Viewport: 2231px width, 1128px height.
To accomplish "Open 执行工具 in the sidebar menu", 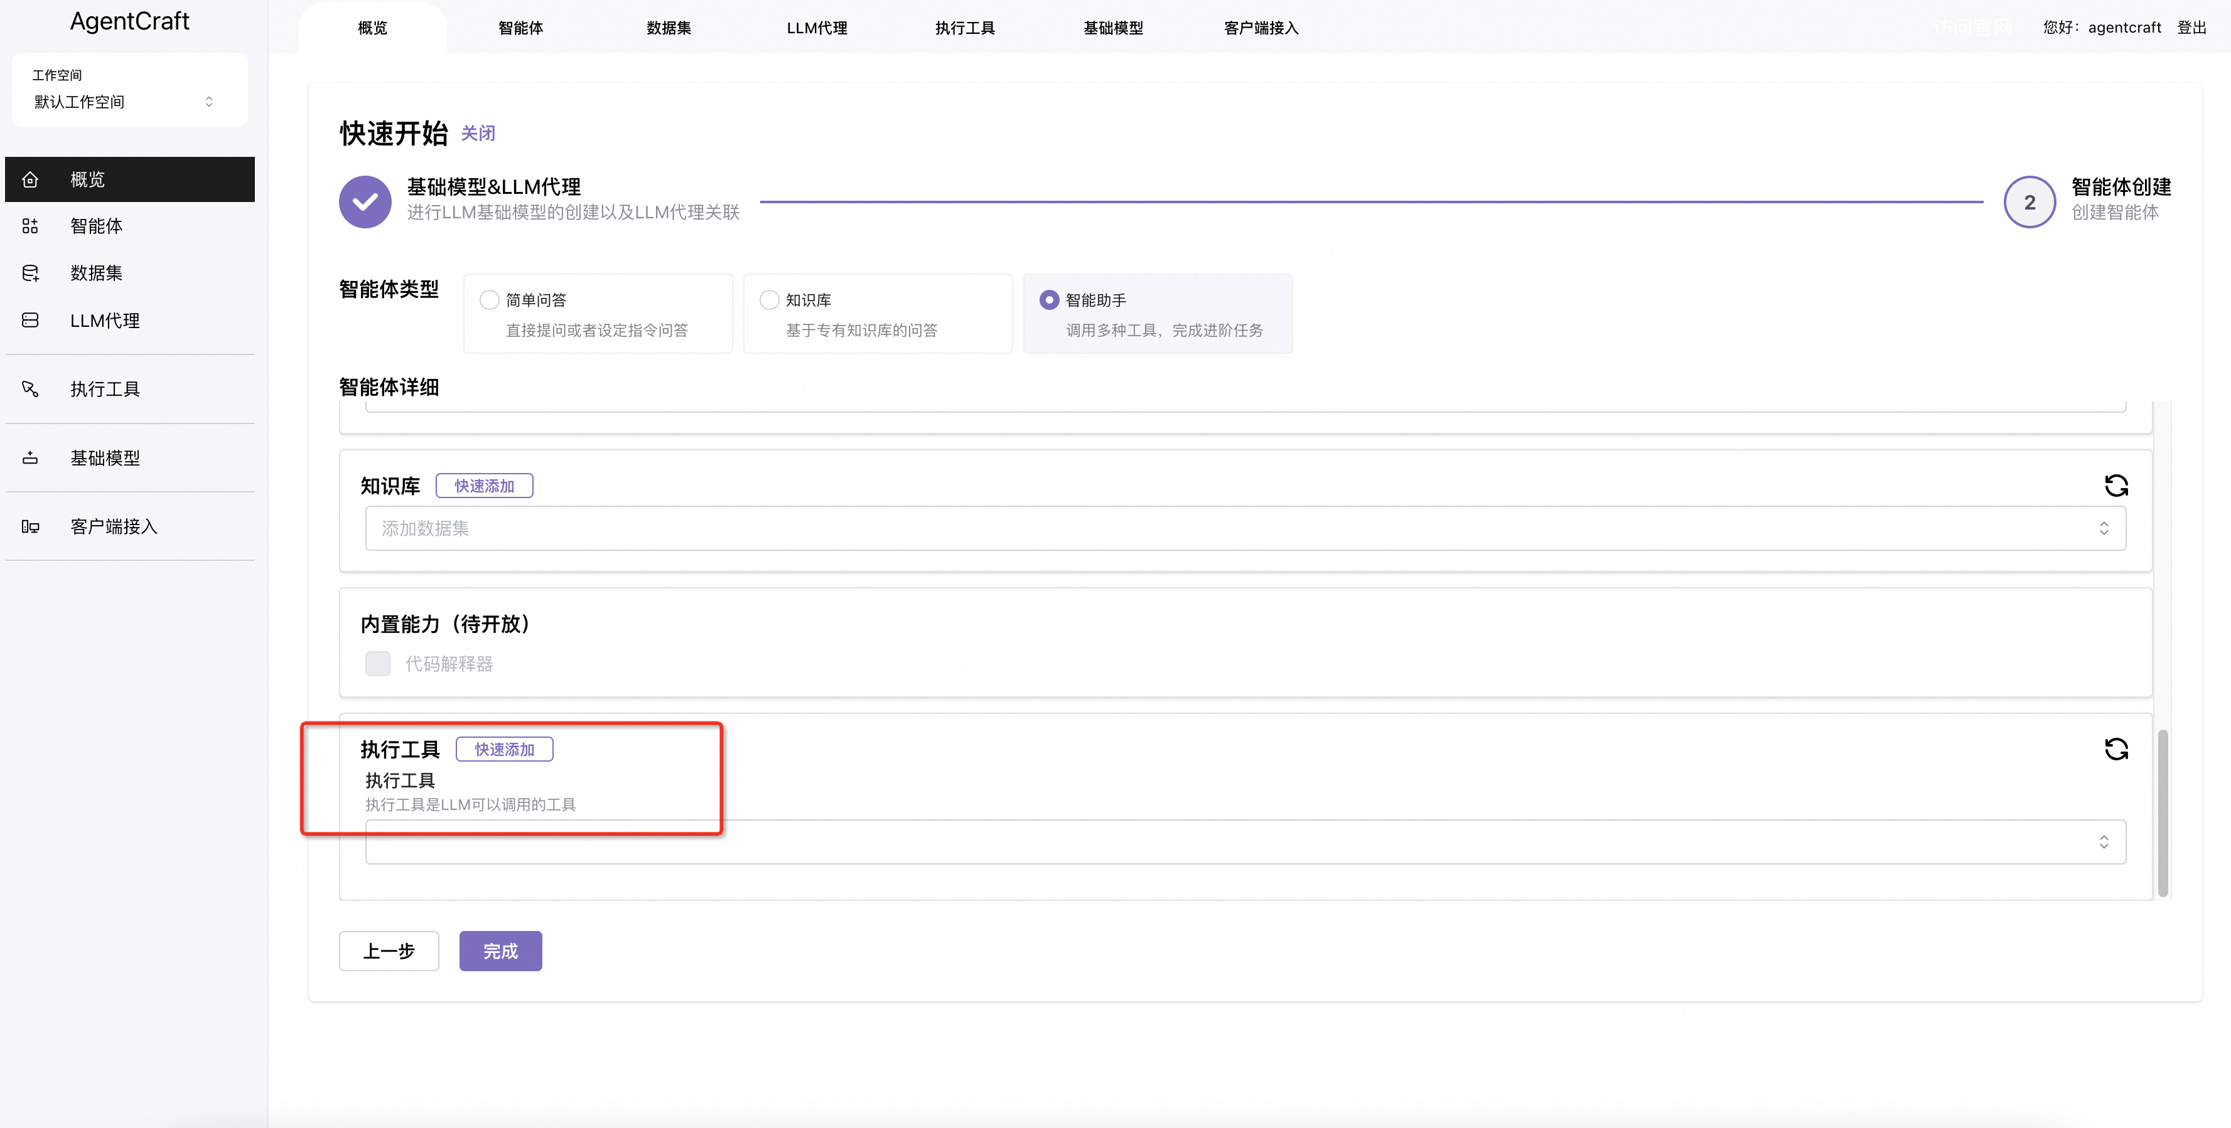I will [130, 389].
